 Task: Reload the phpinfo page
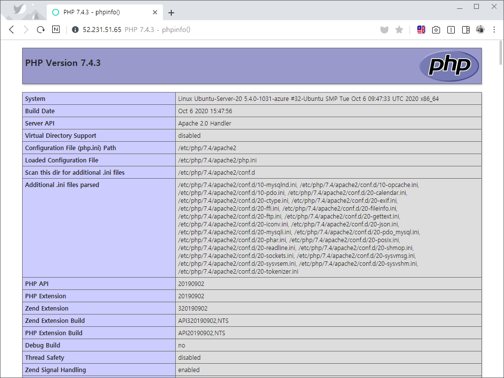[41, 30]
